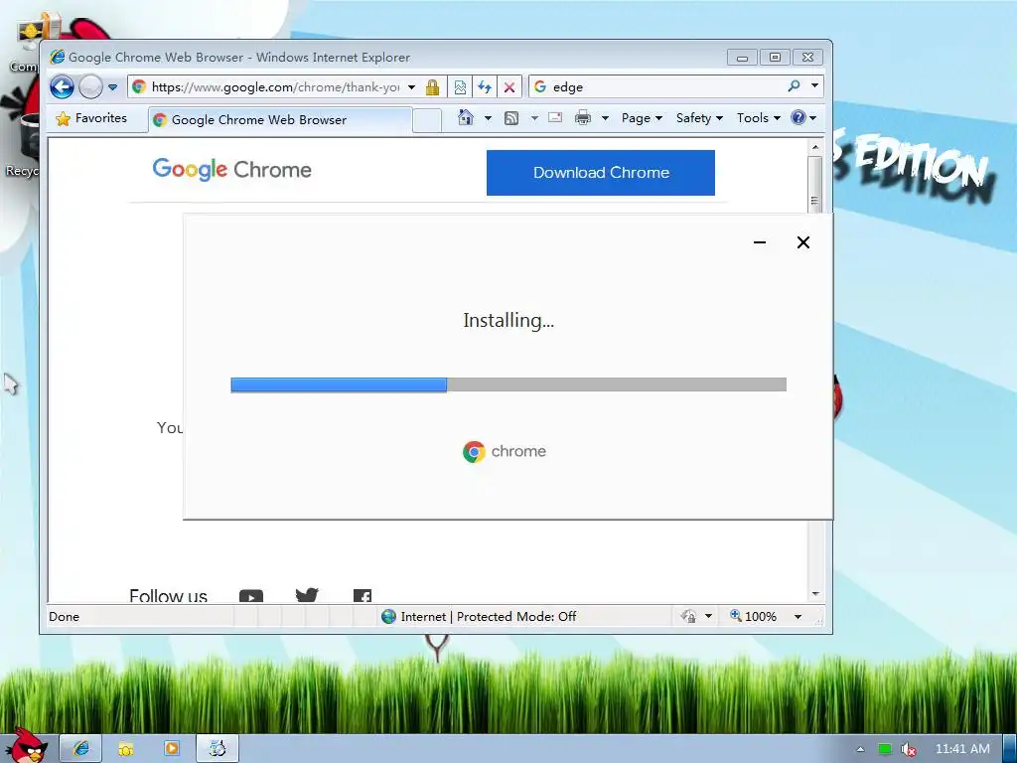The image size is (1017, 763).
Task: Click the chrome logo in the installer
Action: 505,452
